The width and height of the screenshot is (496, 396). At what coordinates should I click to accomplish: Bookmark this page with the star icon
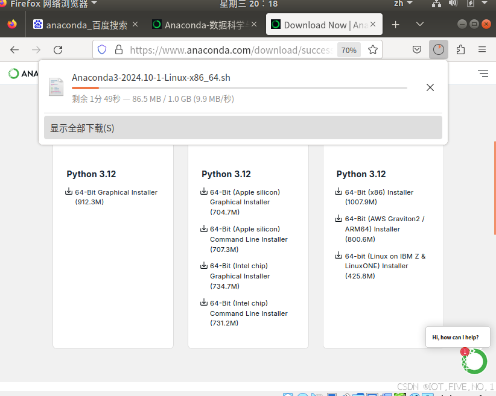tap(373, 49)
